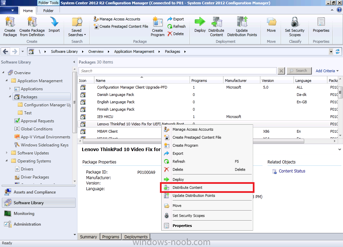Clear the search with the X button
This screenshot has height=247, width=343.
(281, 71)
